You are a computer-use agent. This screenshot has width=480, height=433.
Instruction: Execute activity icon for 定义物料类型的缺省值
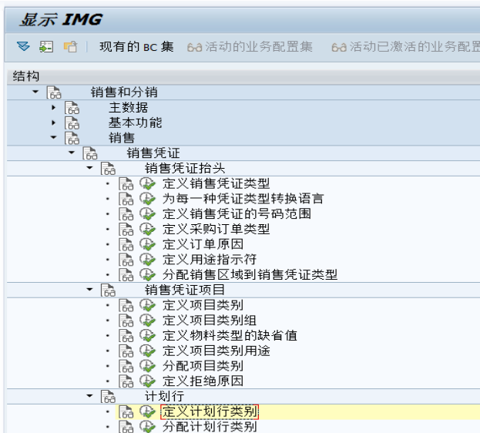[148, 335]
